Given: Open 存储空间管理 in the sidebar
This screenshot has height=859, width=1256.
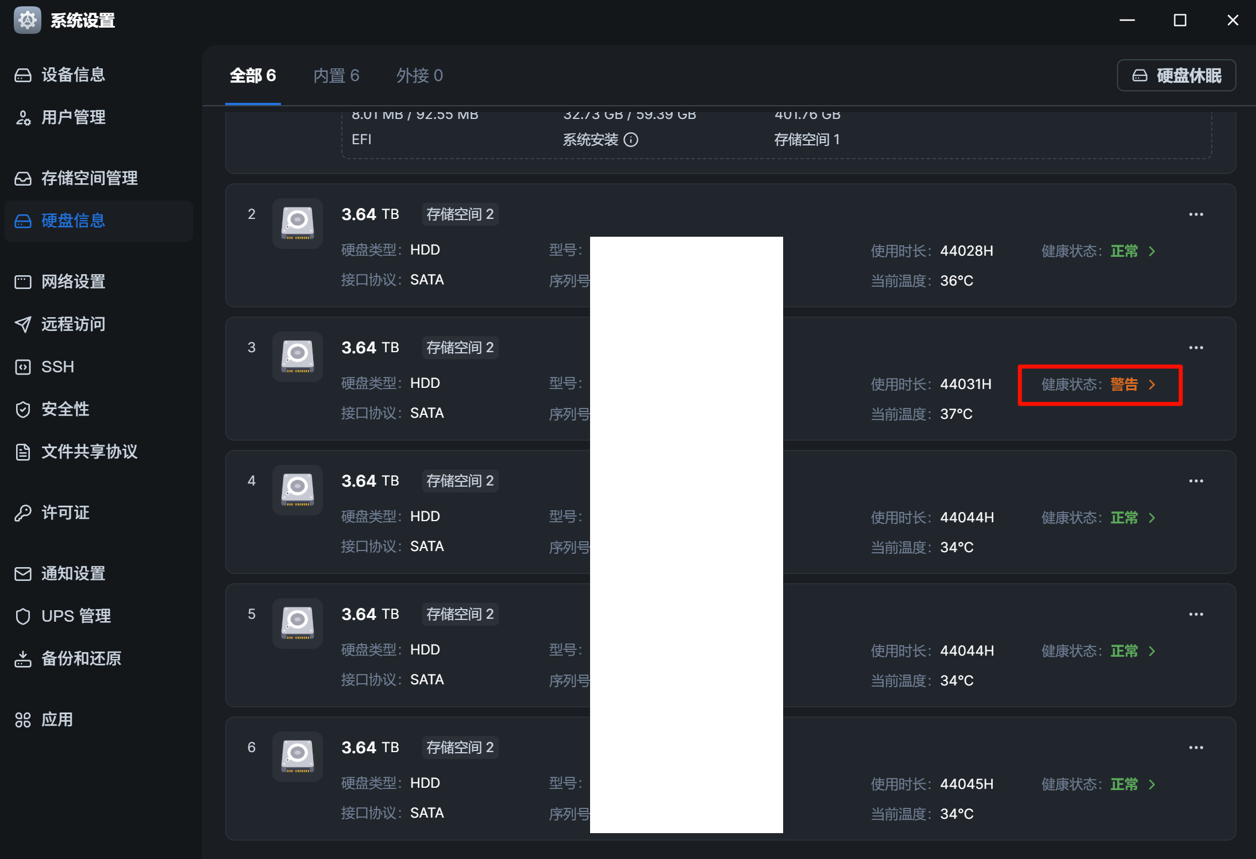Looking at the screenshot, I should tap(89, 178).
